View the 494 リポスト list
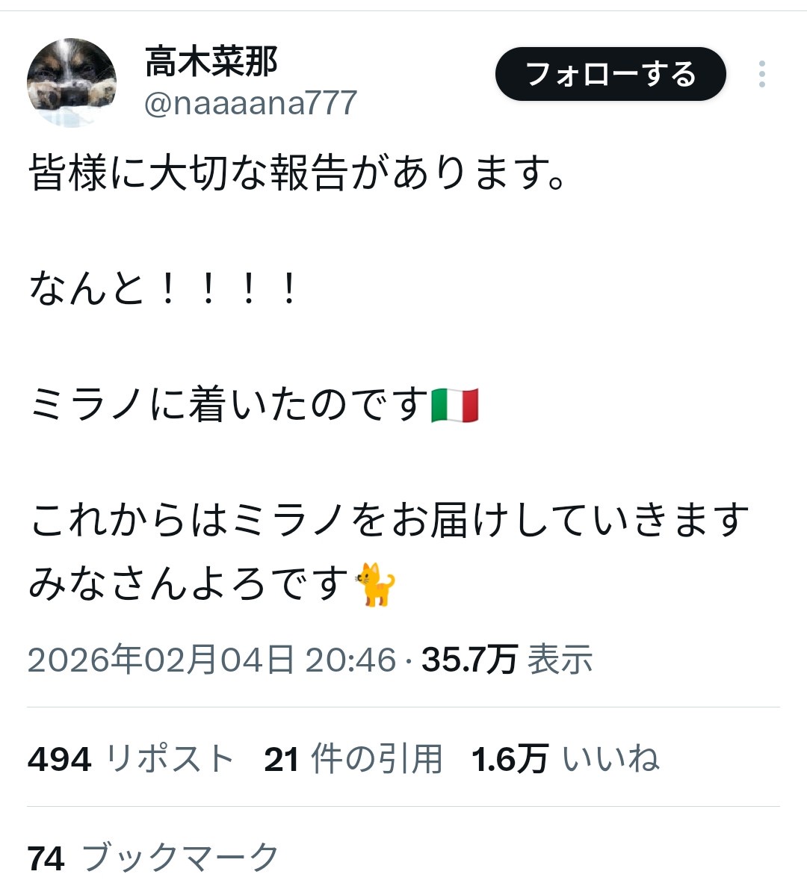Image resolution: width=807 pixels, height=889 pixels. (131, 758)
